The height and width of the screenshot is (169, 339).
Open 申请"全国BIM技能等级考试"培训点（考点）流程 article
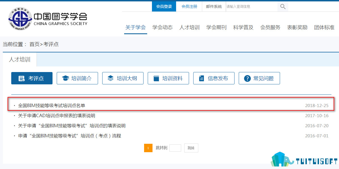pos(70,136)
